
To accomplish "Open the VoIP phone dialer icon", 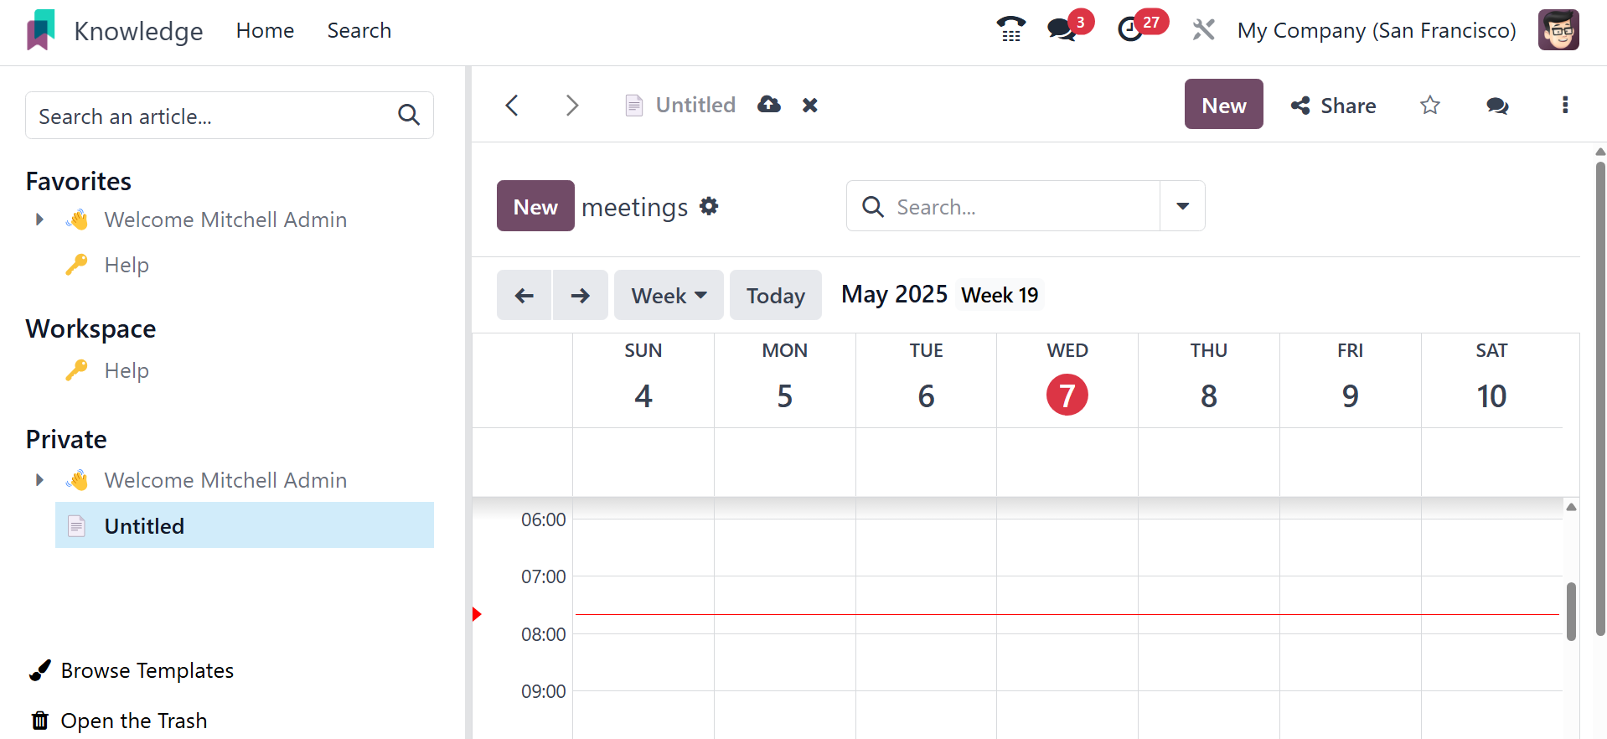I will coord(1010,30).
